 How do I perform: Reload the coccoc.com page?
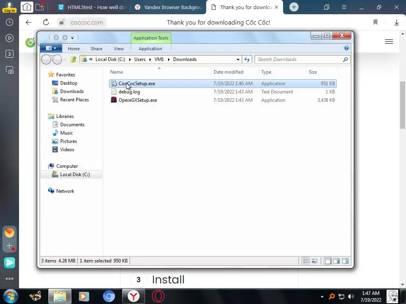tap(46, 22)
